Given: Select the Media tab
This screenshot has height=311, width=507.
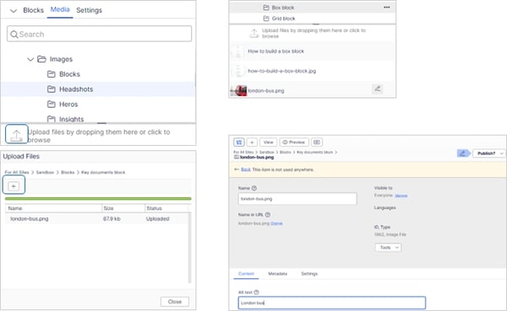Looking at the screenshot, I should 60,9.
